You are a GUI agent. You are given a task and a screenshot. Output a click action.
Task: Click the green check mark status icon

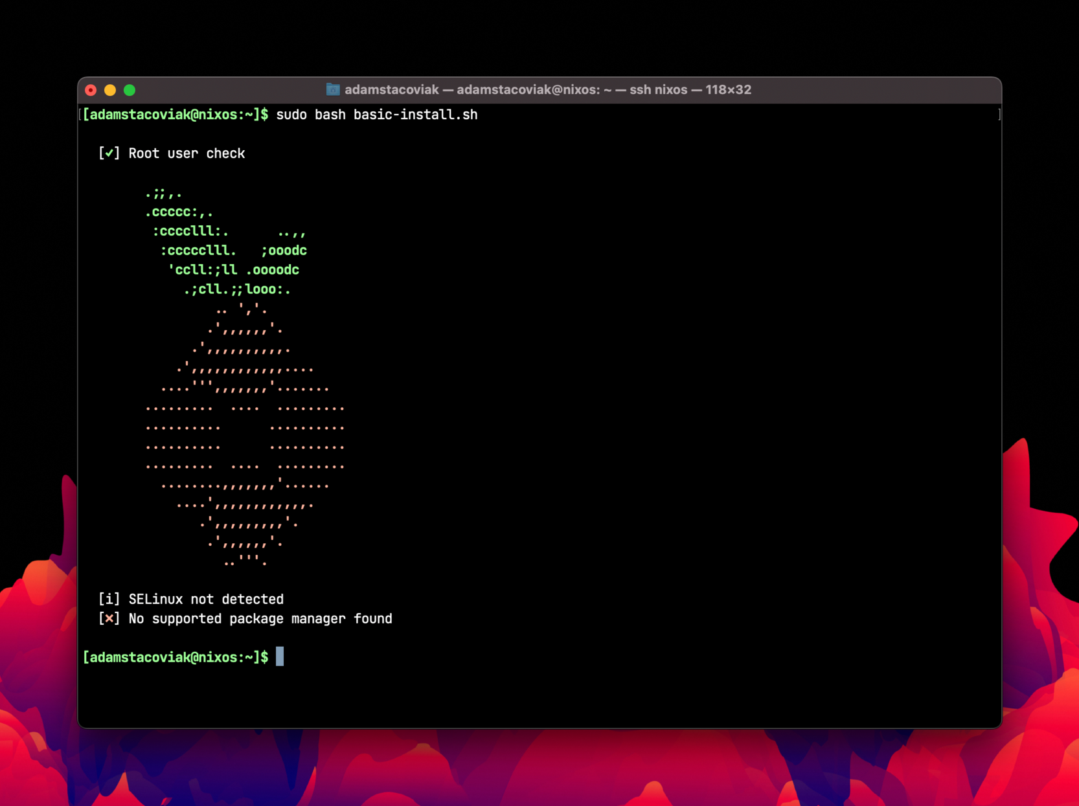click(109, 153)
